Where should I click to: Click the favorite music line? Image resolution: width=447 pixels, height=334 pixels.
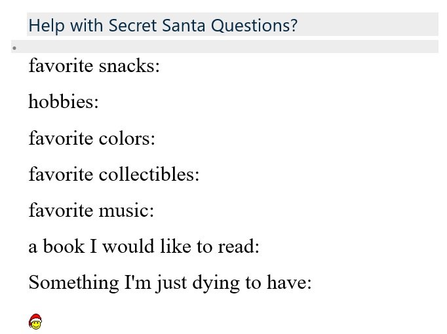[x=91, y=210]
